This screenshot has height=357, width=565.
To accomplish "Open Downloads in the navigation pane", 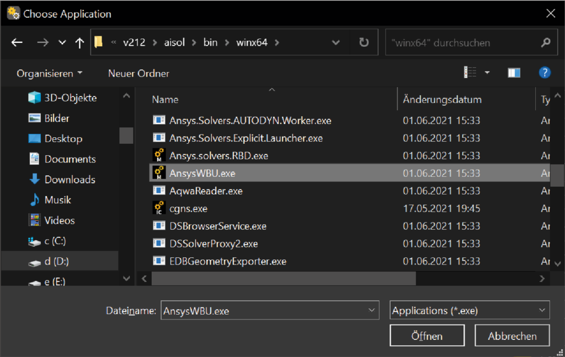I will (x=62, y=180).
